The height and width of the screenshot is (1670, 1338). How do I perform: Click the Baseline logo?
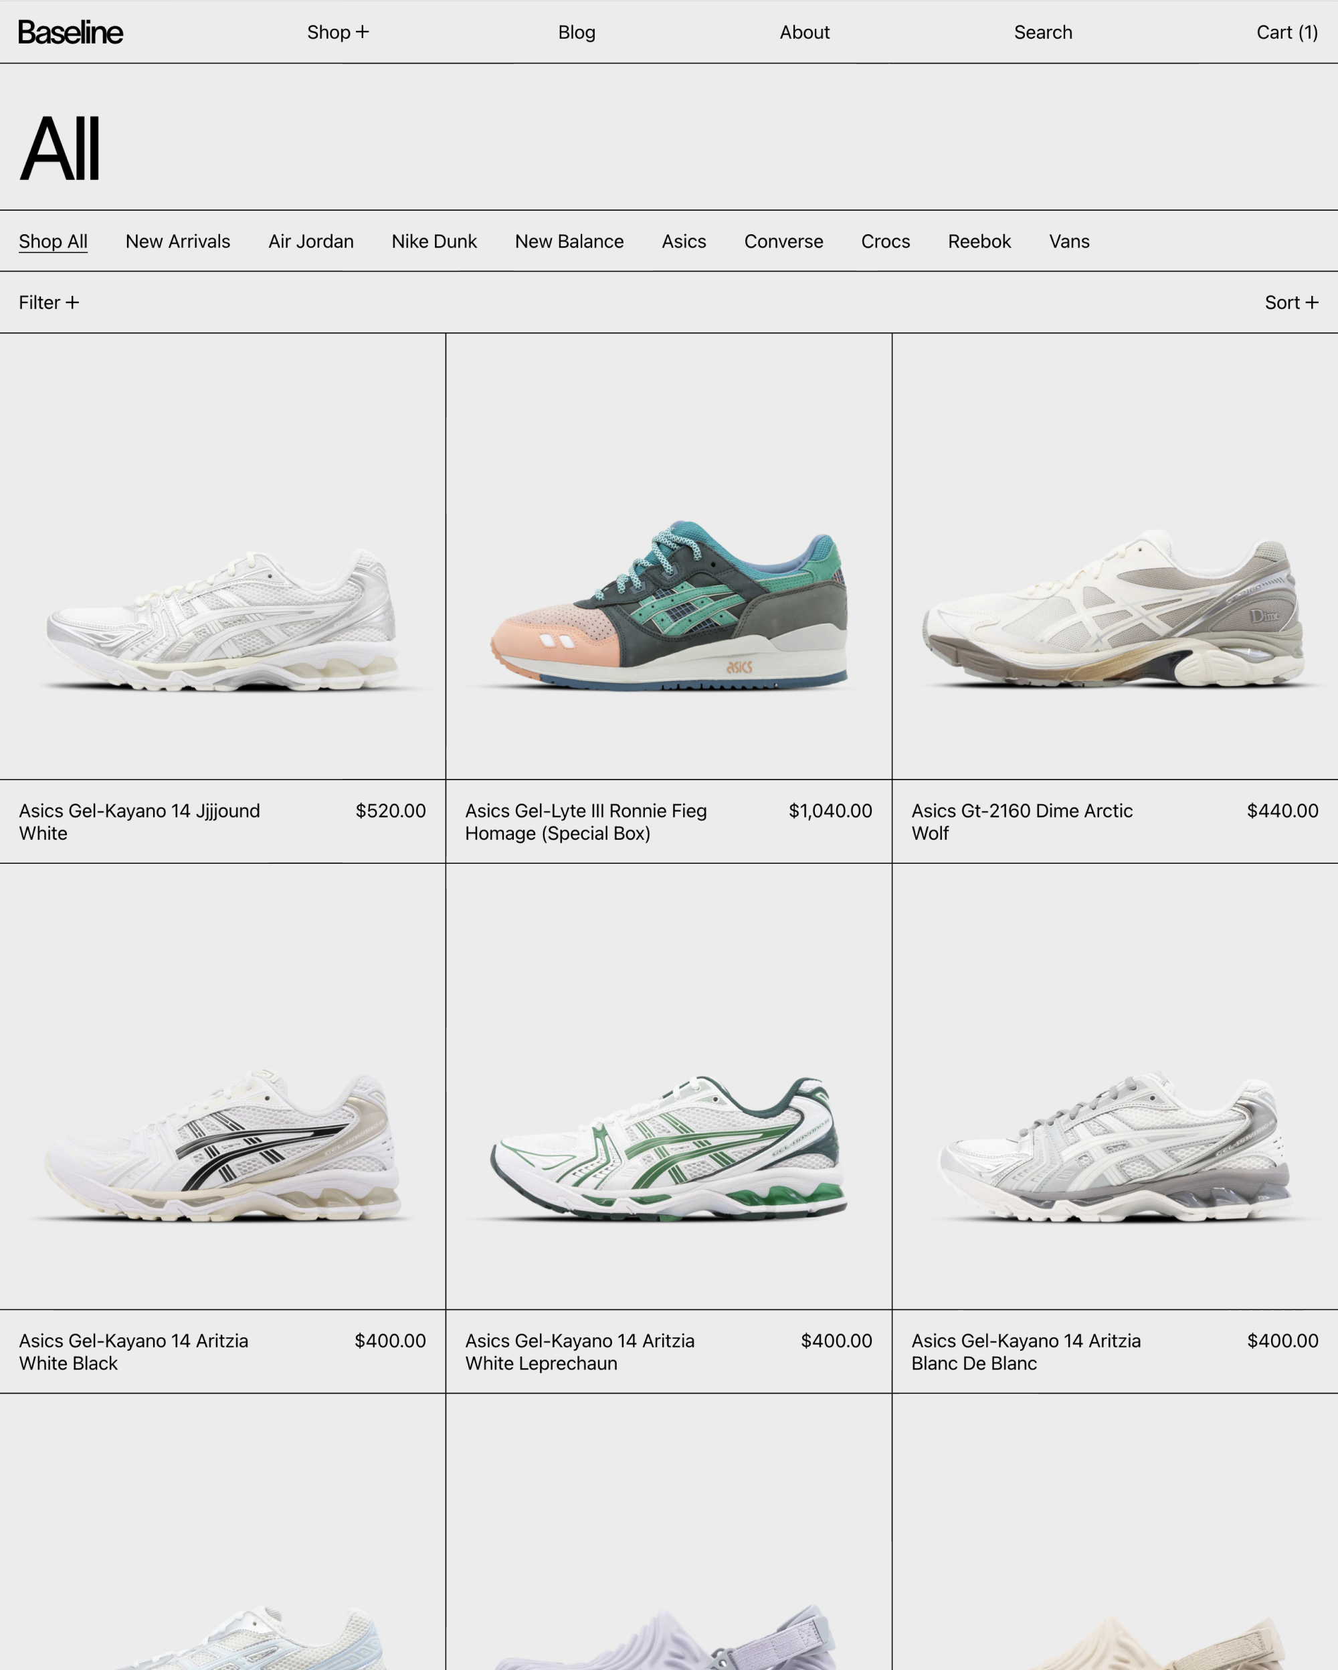pos(70,31)
